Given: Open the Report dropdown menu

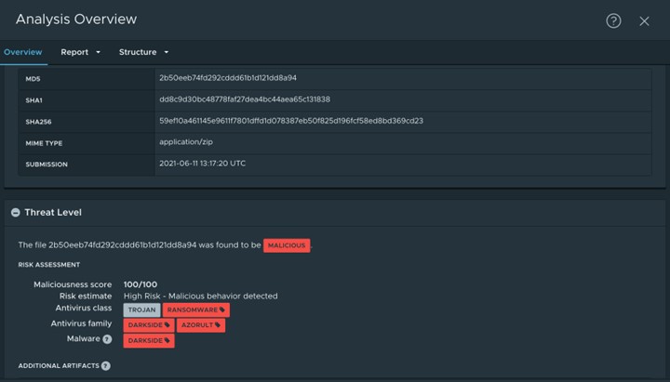Looking at the screenshot, I should tap(81, 52).
